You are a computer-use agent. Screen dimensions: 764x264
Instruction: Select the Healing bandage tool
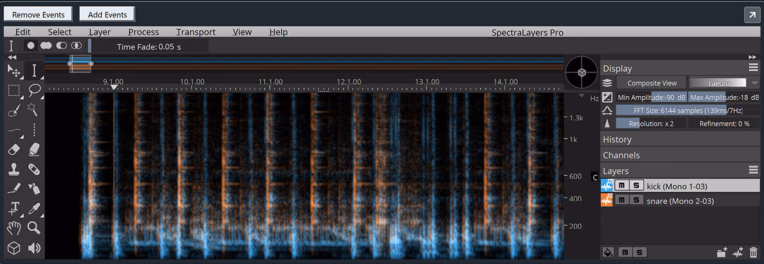click(x=34, y=169)
